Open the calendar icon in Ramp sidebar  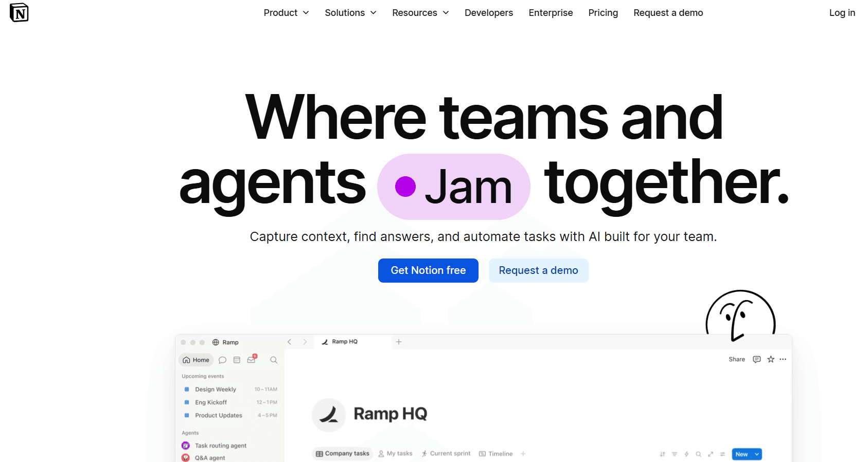[x=237, y=360]
